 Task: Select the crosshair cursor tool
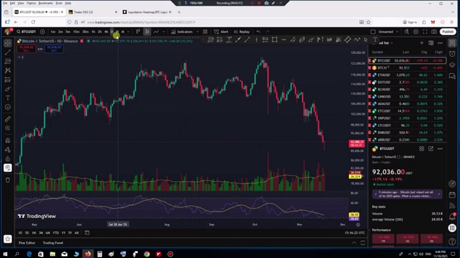(x=7, y=43)
